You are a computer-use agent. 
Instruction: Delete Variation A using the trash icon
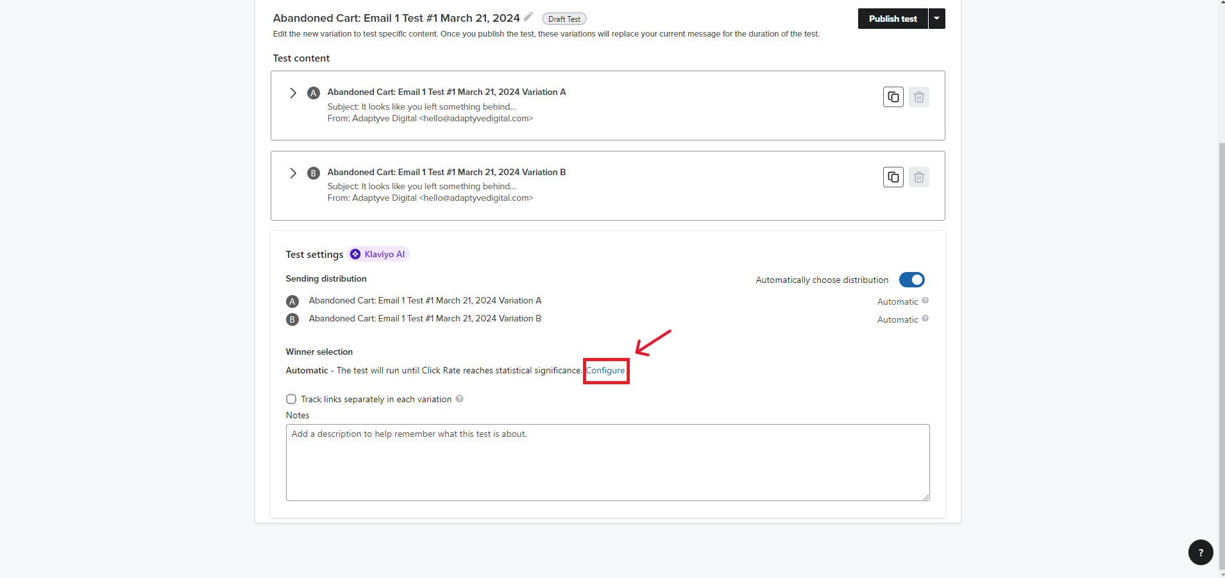point(918,97)
